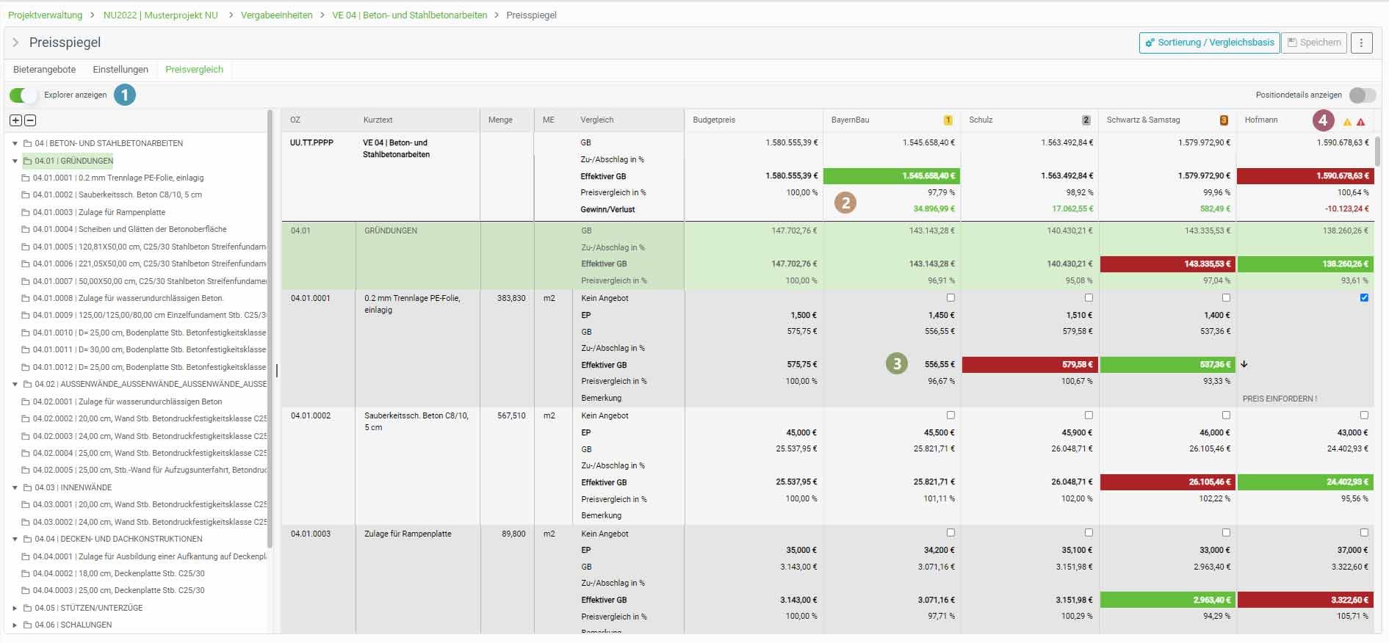The image size is (1389, 643).
Task: Click the -10.123,24 € loss value
Action: point(1346,209)
